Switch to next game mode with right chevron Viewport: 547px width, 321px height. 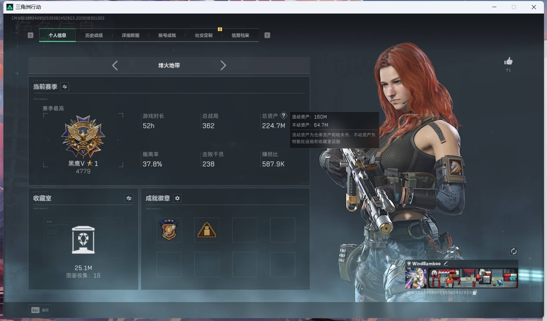(x=223, y=65)
